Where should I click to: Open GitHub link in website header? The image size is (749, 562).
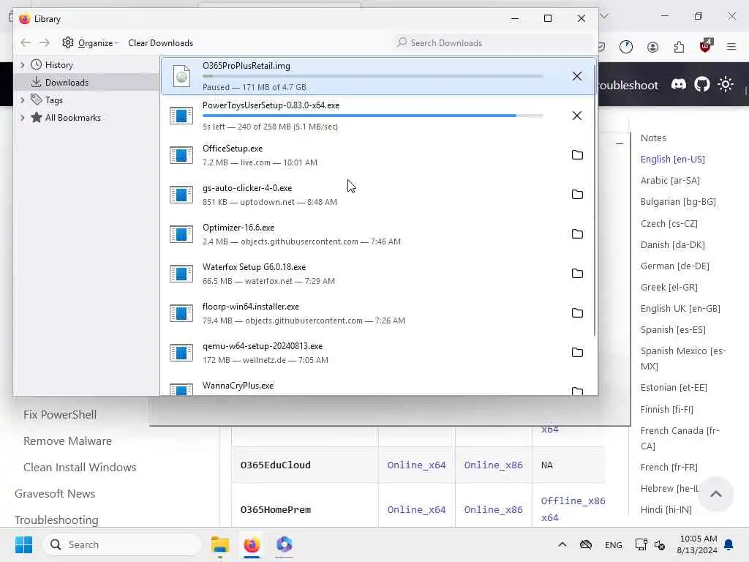click(x=701, y=85)
